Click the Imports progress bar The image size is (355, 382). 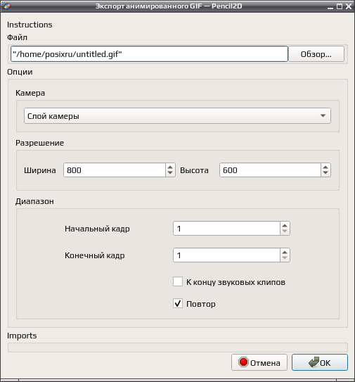tap(178, 348)
